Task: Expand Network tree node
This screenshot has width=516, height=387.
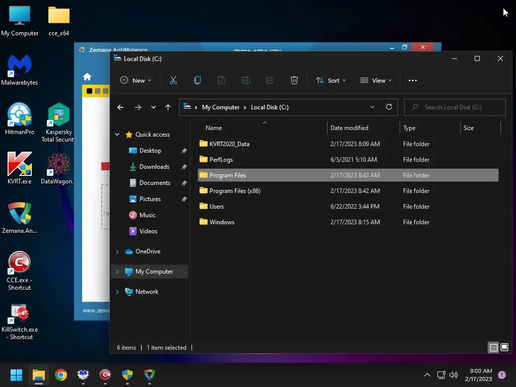Action: pyautogui.click(x=117, y=292)
